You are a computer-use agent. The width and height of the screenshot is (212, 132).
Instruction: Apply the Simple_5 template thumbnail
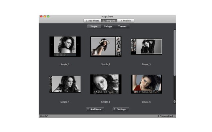[106, 84]
